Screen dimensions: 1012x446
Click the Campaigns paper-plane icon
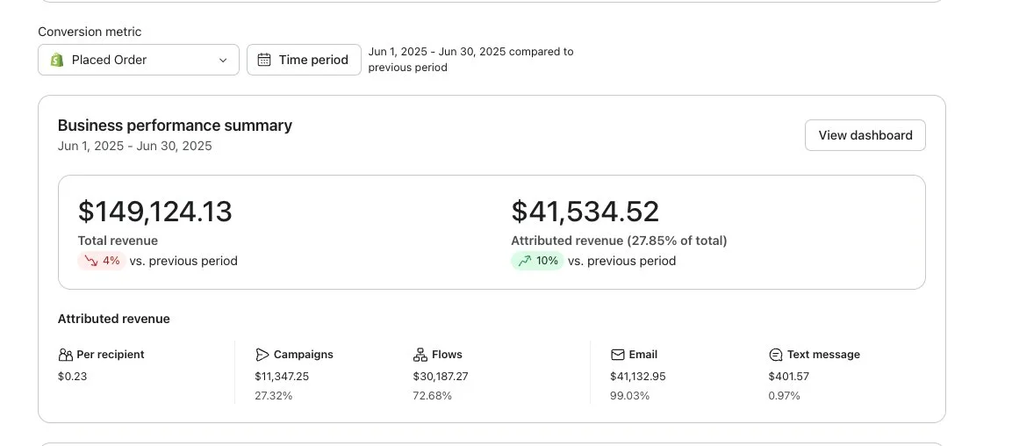coord(262,355)
